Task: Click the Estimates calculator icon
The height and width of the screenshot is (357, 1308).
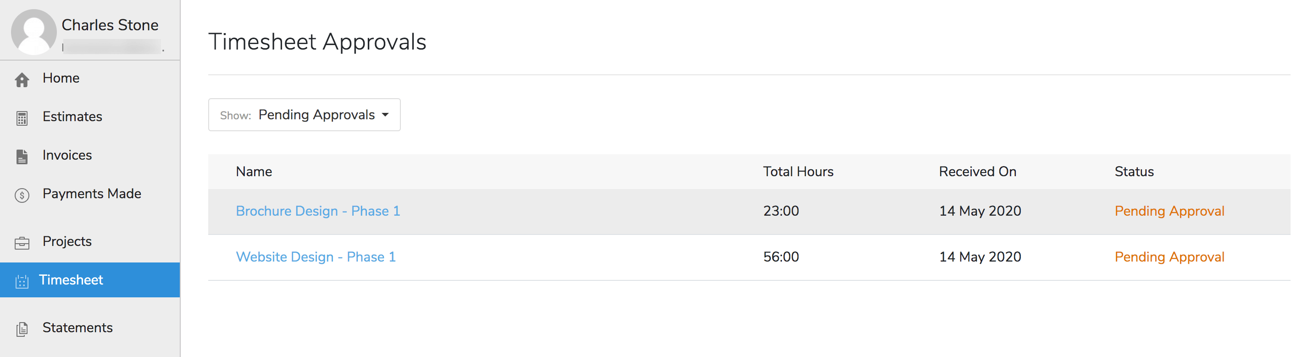Action: [x=22, y=118]
